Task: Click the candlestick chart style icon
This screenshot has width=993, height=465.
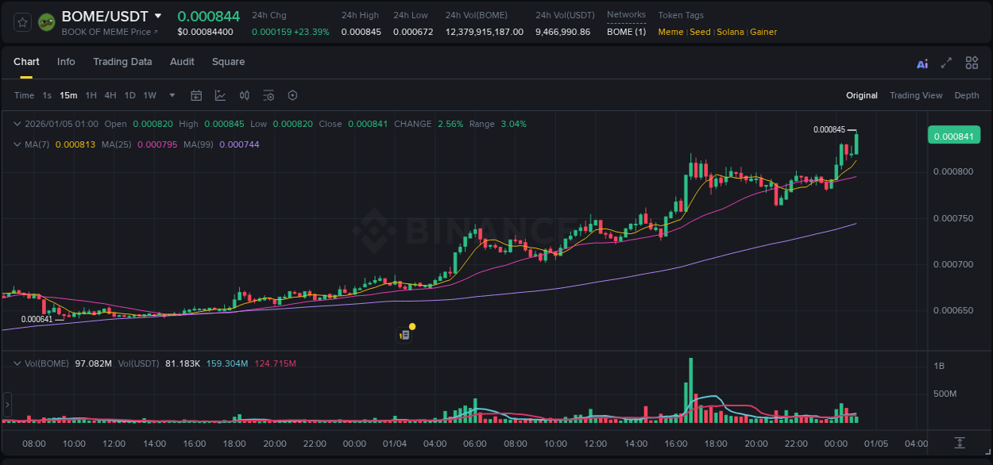Action: 245,96
